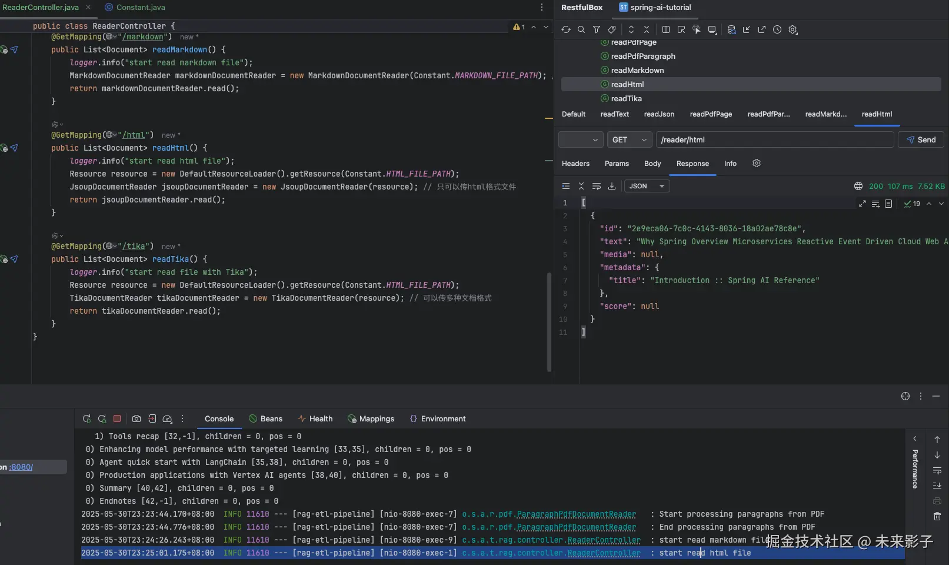The image size is (949, 565).
Task: Open the :8080/ link
Action: point(21,467)
